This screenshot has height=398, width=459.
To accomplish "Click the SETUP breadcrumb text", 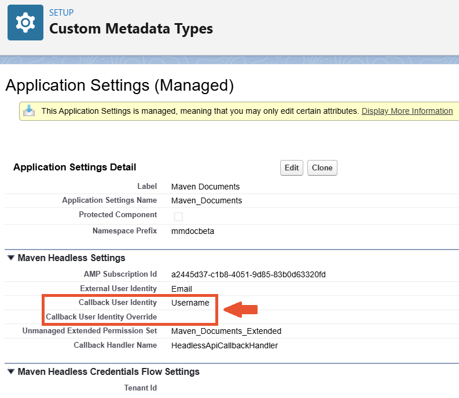I will click(x=61, y=12).
